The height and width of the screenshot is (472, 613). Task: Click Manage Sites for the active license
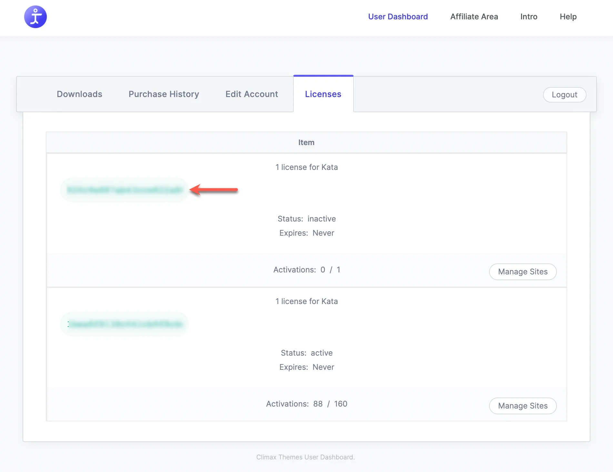pos(523,406)
